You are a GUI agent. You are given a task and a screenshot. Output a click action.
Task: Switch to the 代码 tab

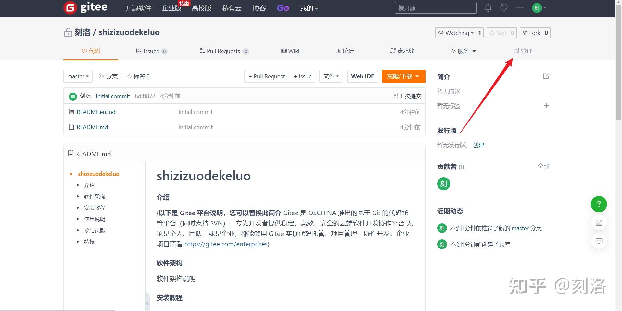tap(91, 51)
